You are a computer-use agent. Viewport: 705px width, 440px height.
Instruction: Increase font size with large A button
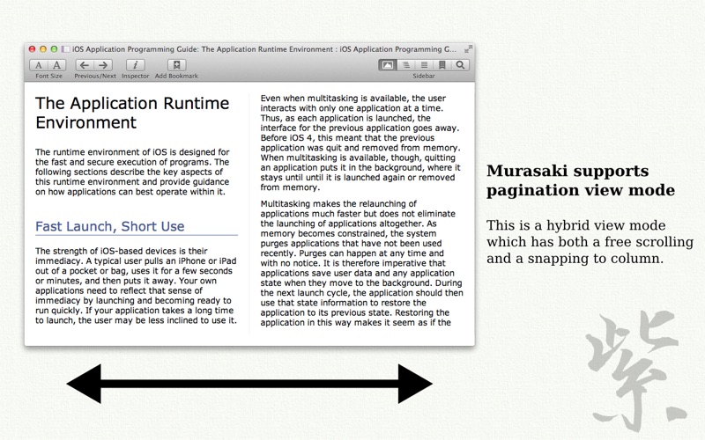[x=57, y=65]
